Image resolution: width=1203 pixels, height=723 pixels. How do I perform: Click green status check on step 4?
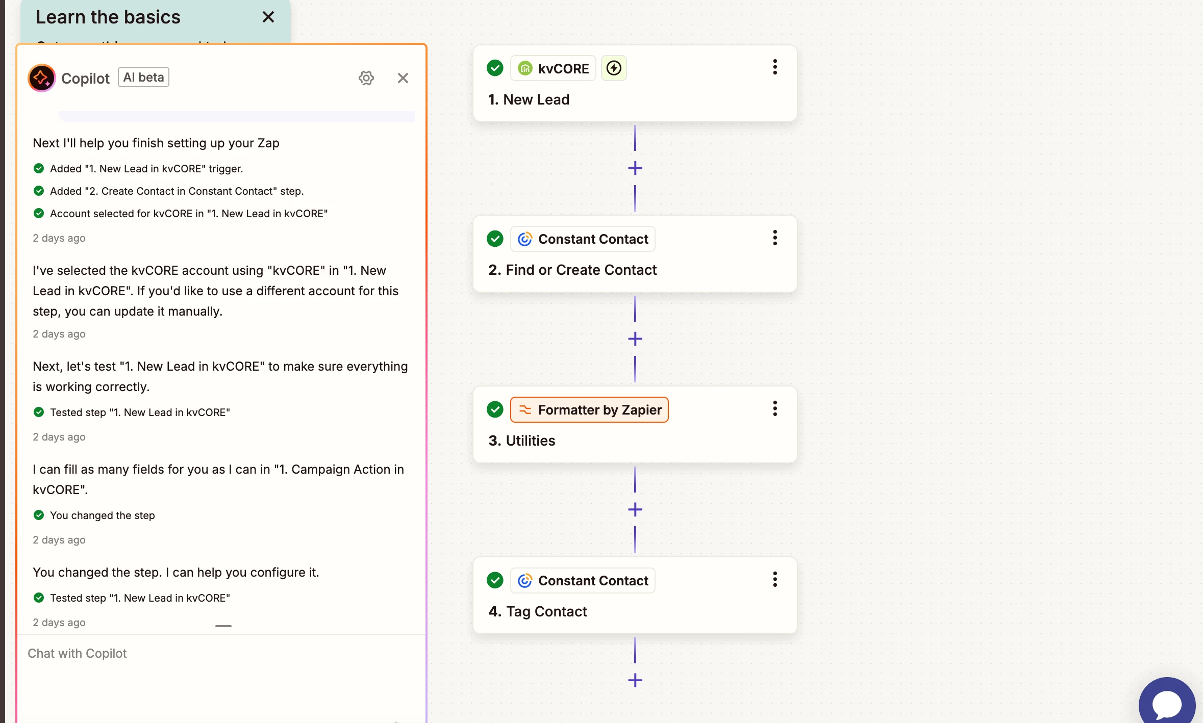click(x=495, y=580)
